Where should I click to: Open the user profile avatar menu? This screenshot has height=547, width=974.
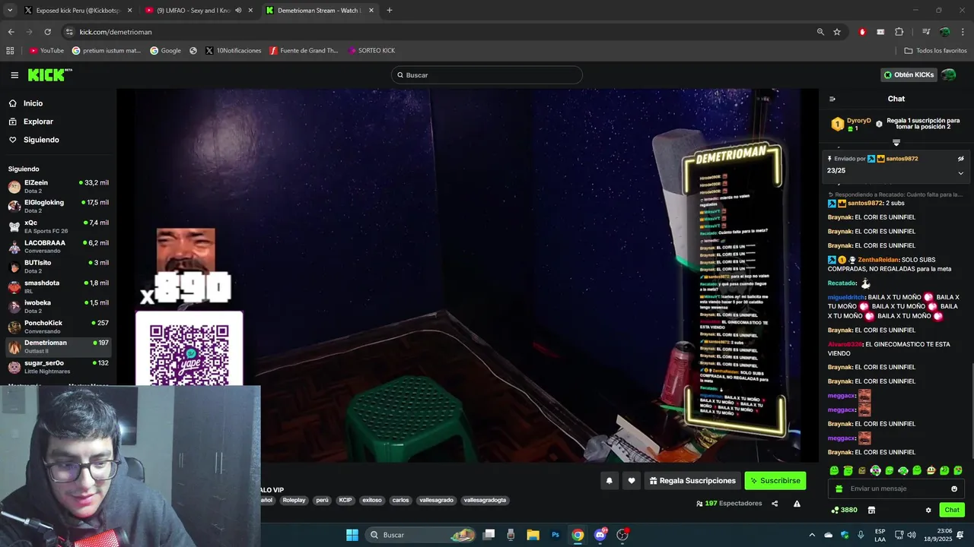point(949,74)
